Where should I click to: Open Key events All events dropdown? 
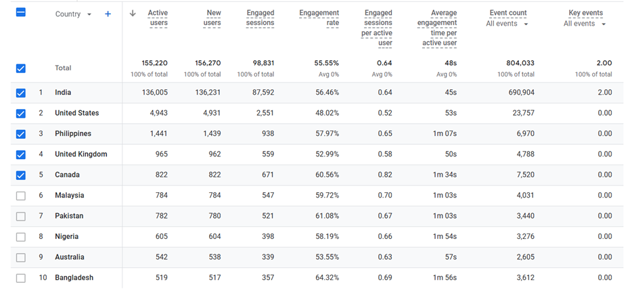pyautogui.click(x=585, y=24)
